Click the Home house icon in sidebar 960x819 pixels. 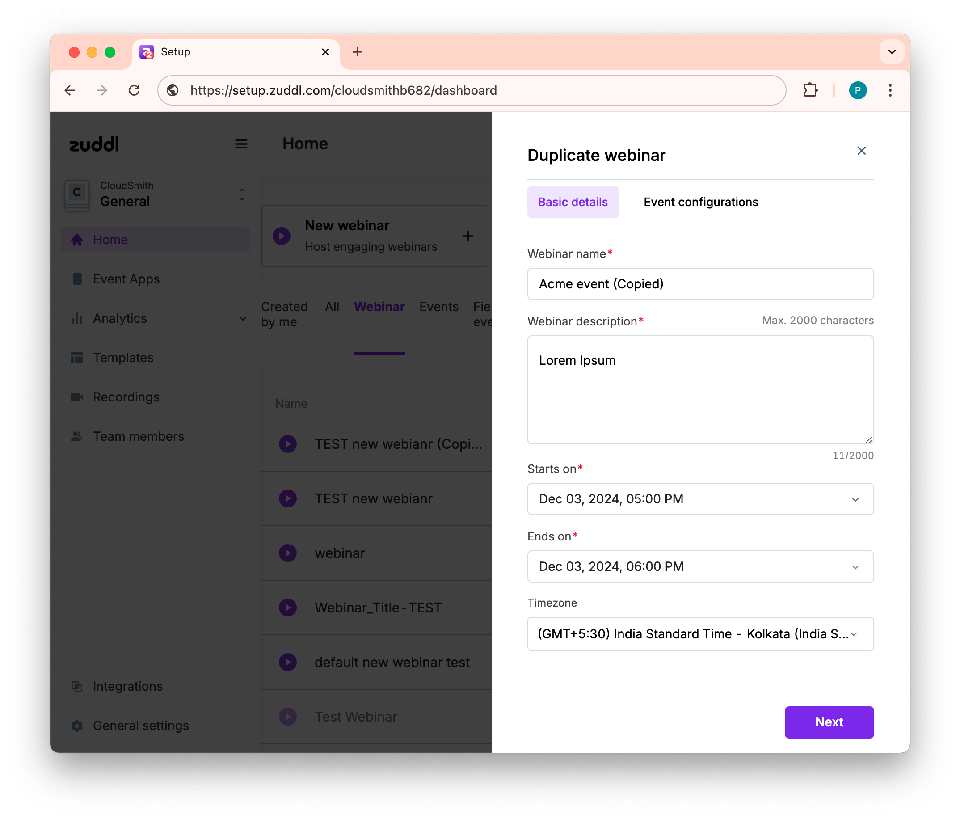pyautogui.click(x=77, y=240)
